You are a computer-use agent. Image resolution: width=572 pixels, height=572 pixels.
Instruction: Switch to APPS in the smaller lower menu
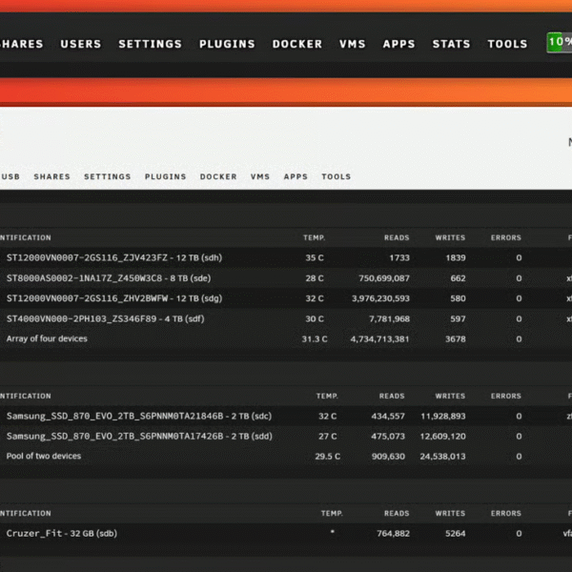click(x=296, y=176)
